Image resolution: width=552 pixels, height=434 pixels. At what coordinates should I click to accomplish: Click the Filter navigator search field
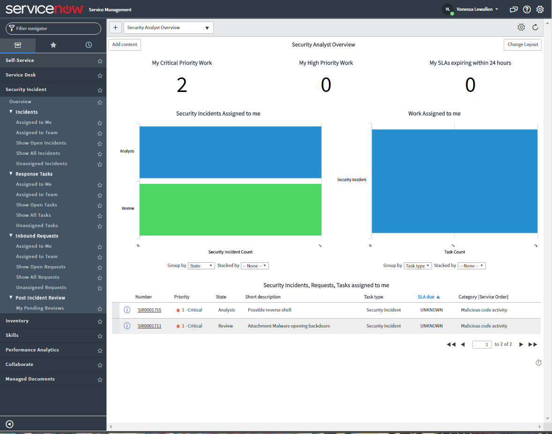(x=53, y=29)
